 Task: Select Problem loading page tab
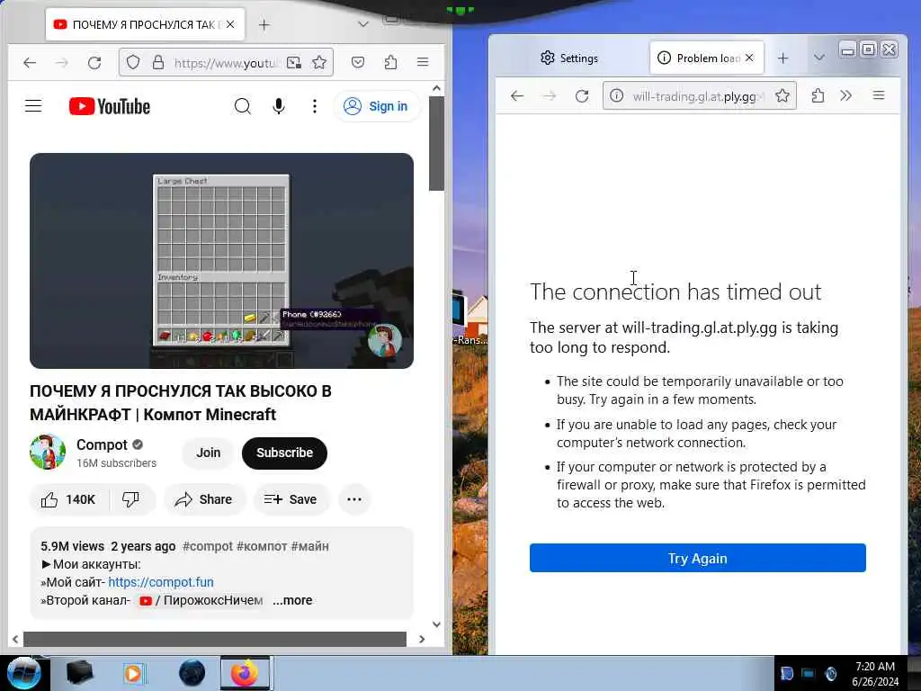[x=707, y=58]
